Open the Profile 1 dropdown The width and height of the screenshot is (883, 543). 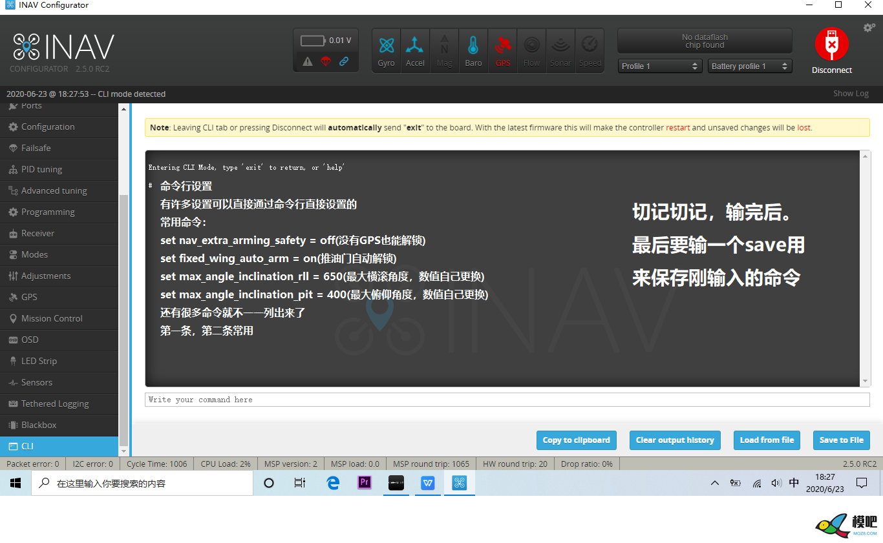[659, 66]
